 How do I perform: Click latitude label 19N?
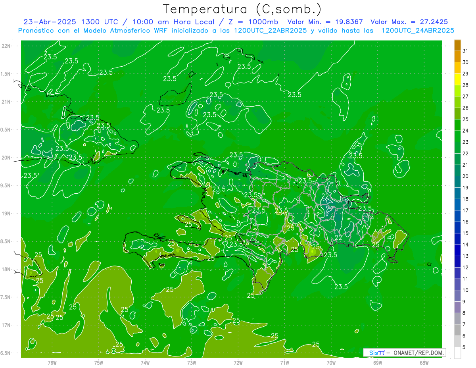(x=6, y=214)
